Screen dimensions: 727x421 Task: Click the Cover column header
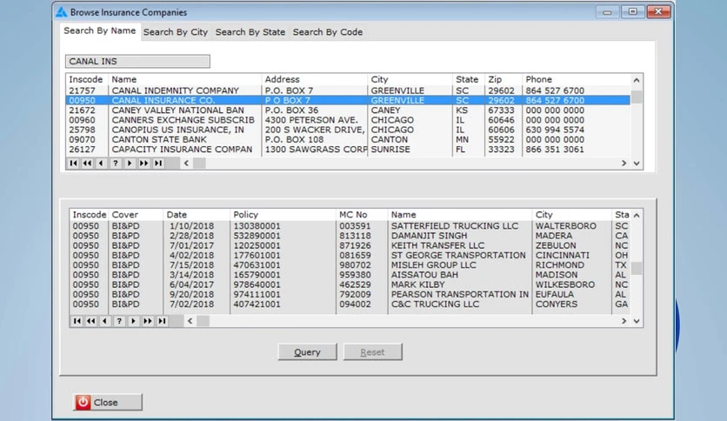[136, 215]
